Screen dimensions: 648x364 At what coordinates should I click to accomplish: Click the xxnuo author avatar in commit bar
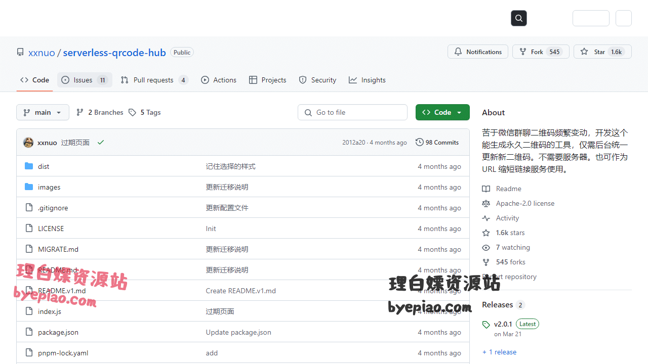tap(28, 143)
